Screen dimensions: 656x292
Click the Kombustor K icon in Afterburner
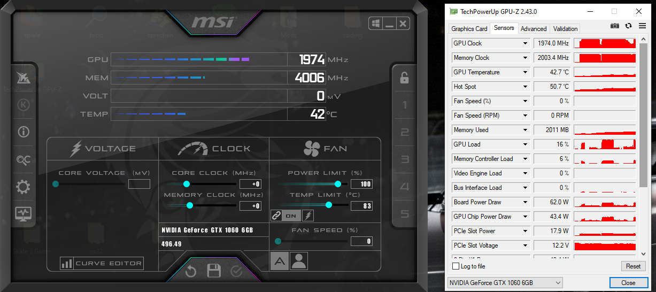[x=24, y=105]
